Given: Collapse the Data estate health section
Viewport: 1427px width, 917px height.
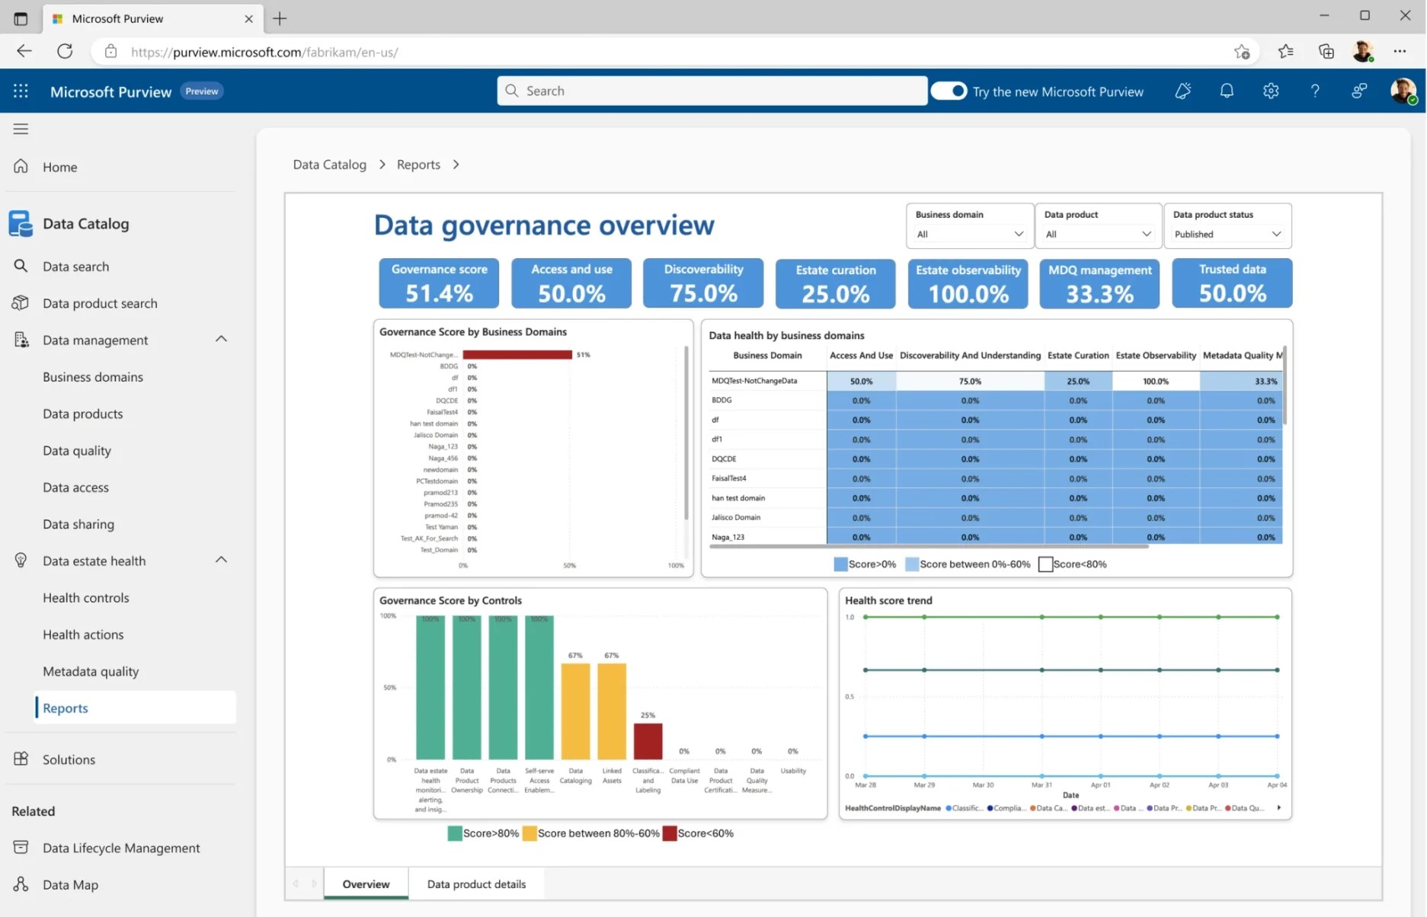Looking at the screenshot, I should (x=221, y=560).
